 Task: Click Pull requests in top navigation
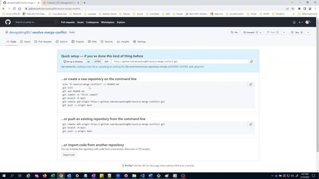68,22
